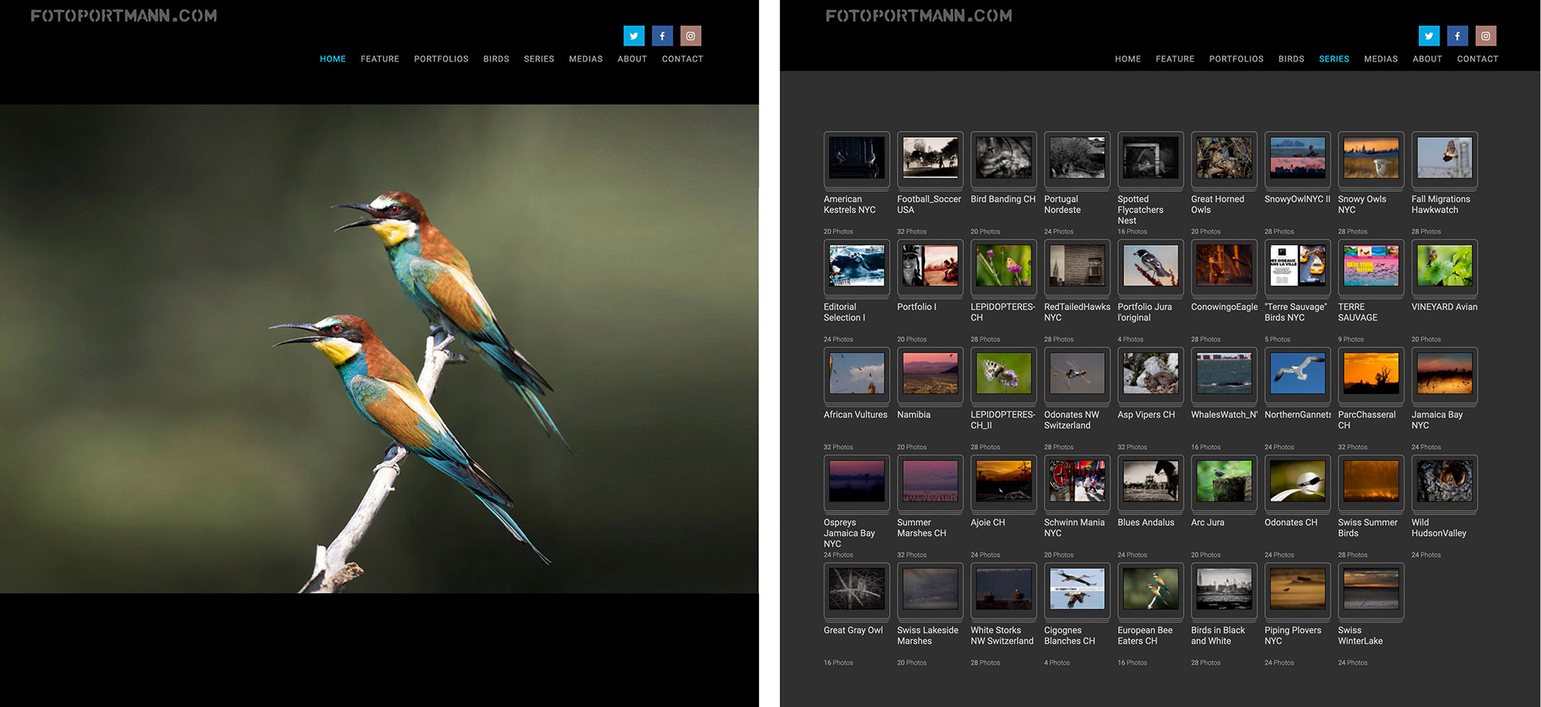Click Instagram icon on the series page
Viewport: 1541px width, 707px height.
tap(1486, 36)
